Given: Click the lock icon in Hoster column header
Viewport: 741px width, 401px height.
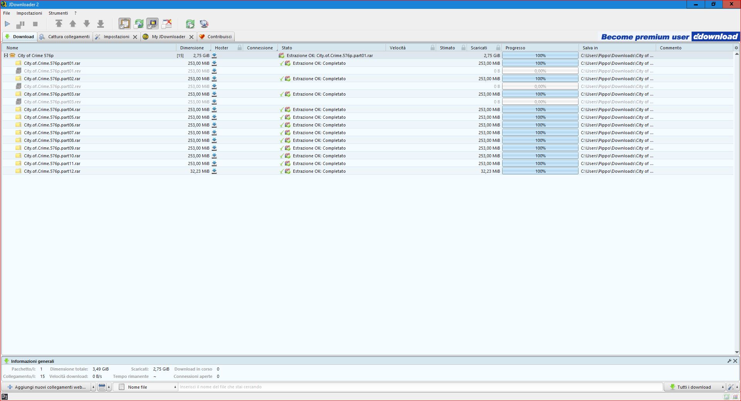Looking at the screenshot, I should (x=240, y=48).
